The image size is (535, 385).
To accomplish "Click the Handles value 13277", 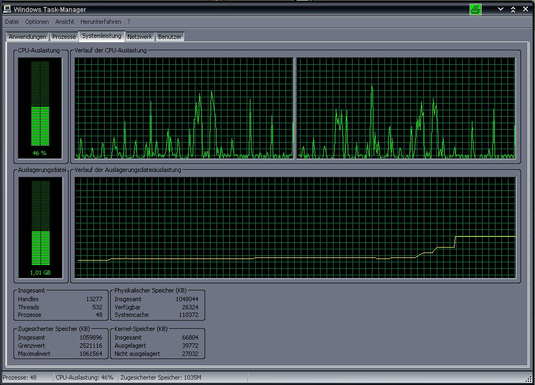I will pos(94,299).
